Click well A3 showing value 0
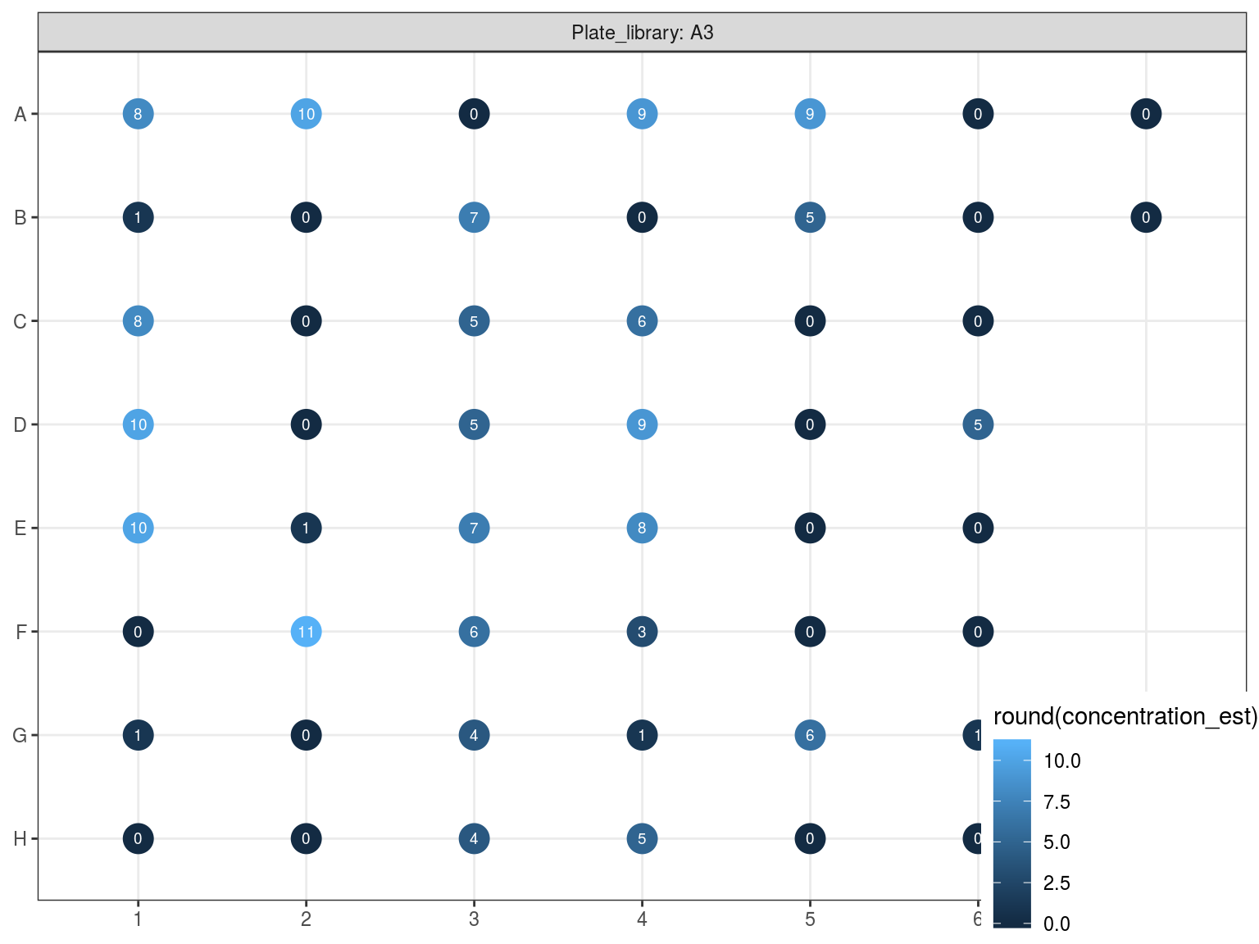Image resolution: width=1259 pixels, height=944 pixels. [x=474, y=114]
